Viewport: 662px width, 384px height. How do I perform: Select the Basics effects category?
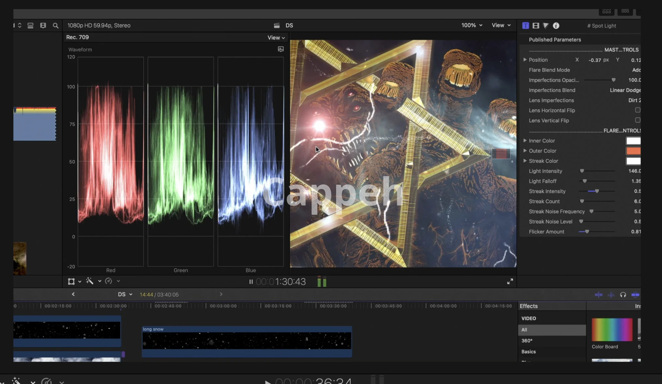529,352
